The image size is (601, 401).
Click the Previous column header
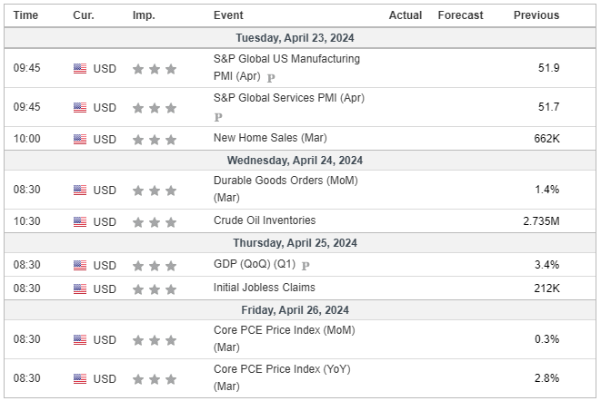pyautogui.click(x=536, y=15)
